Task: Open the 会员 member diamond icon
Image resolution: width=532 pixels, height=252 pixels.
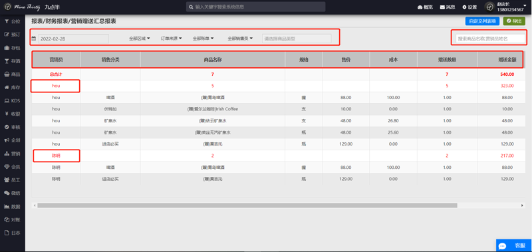Action: [x=7, y=166]
